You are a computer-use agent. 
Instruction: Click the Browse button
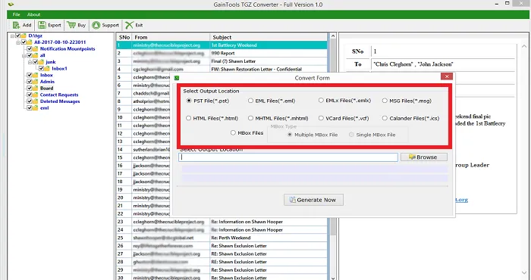coord(423,157)
